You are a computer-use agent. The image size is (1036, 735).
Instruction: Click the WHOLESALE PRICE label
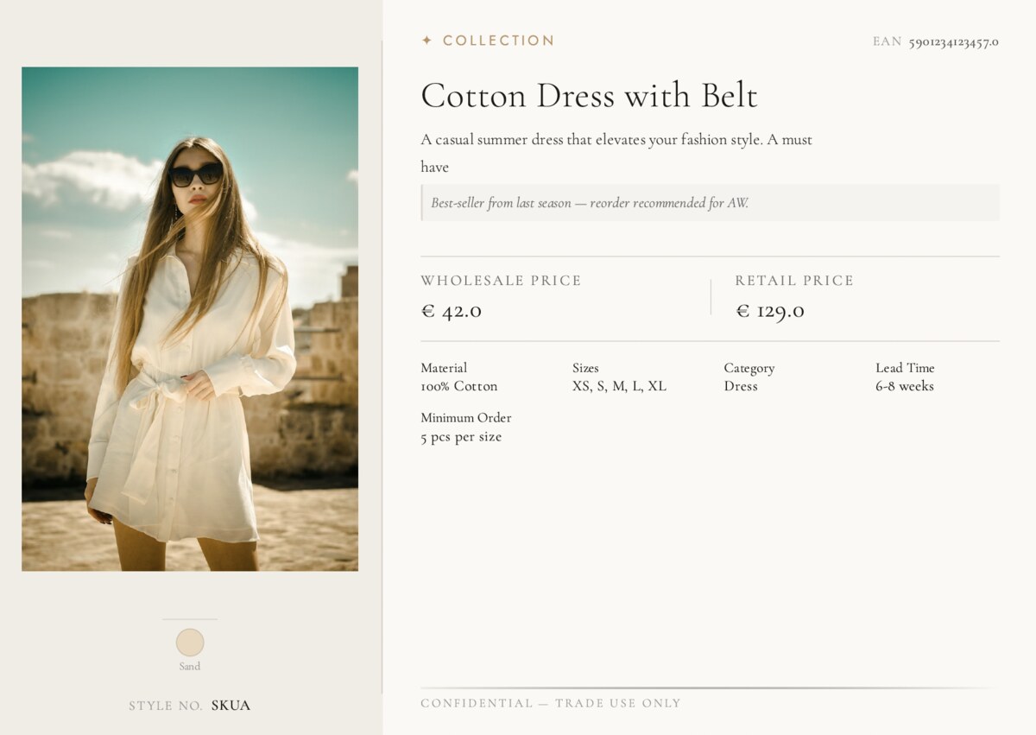click(501, 281)
